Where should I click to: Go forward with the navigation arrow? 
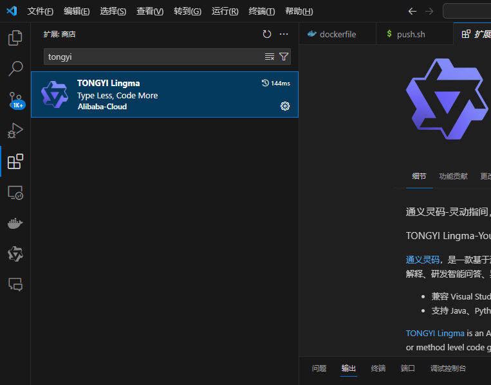[x=429, y=12]
